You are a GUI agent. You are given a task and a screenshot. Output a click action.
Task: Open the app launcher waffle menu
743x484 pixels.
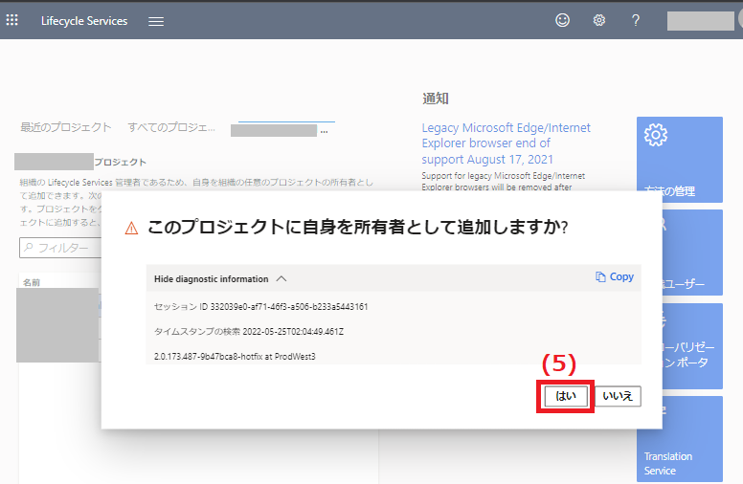(12, 20)
